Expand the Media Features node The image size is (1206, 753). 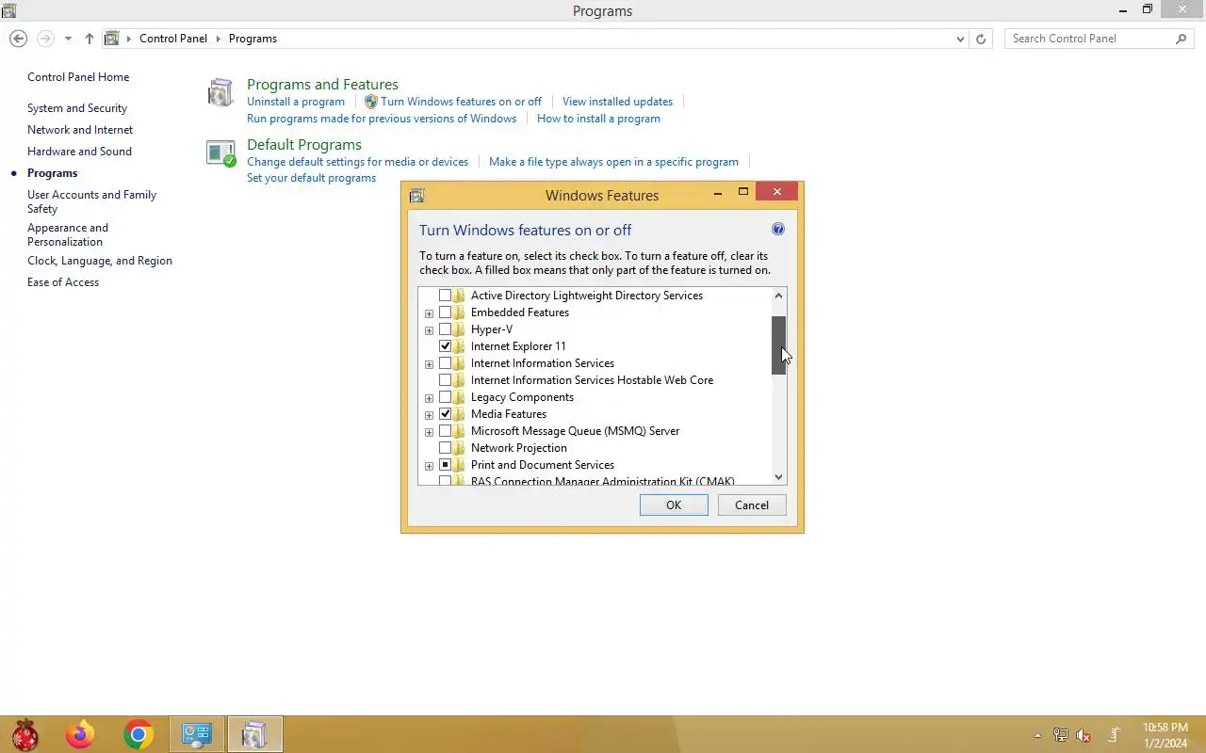tap(429, 415)
